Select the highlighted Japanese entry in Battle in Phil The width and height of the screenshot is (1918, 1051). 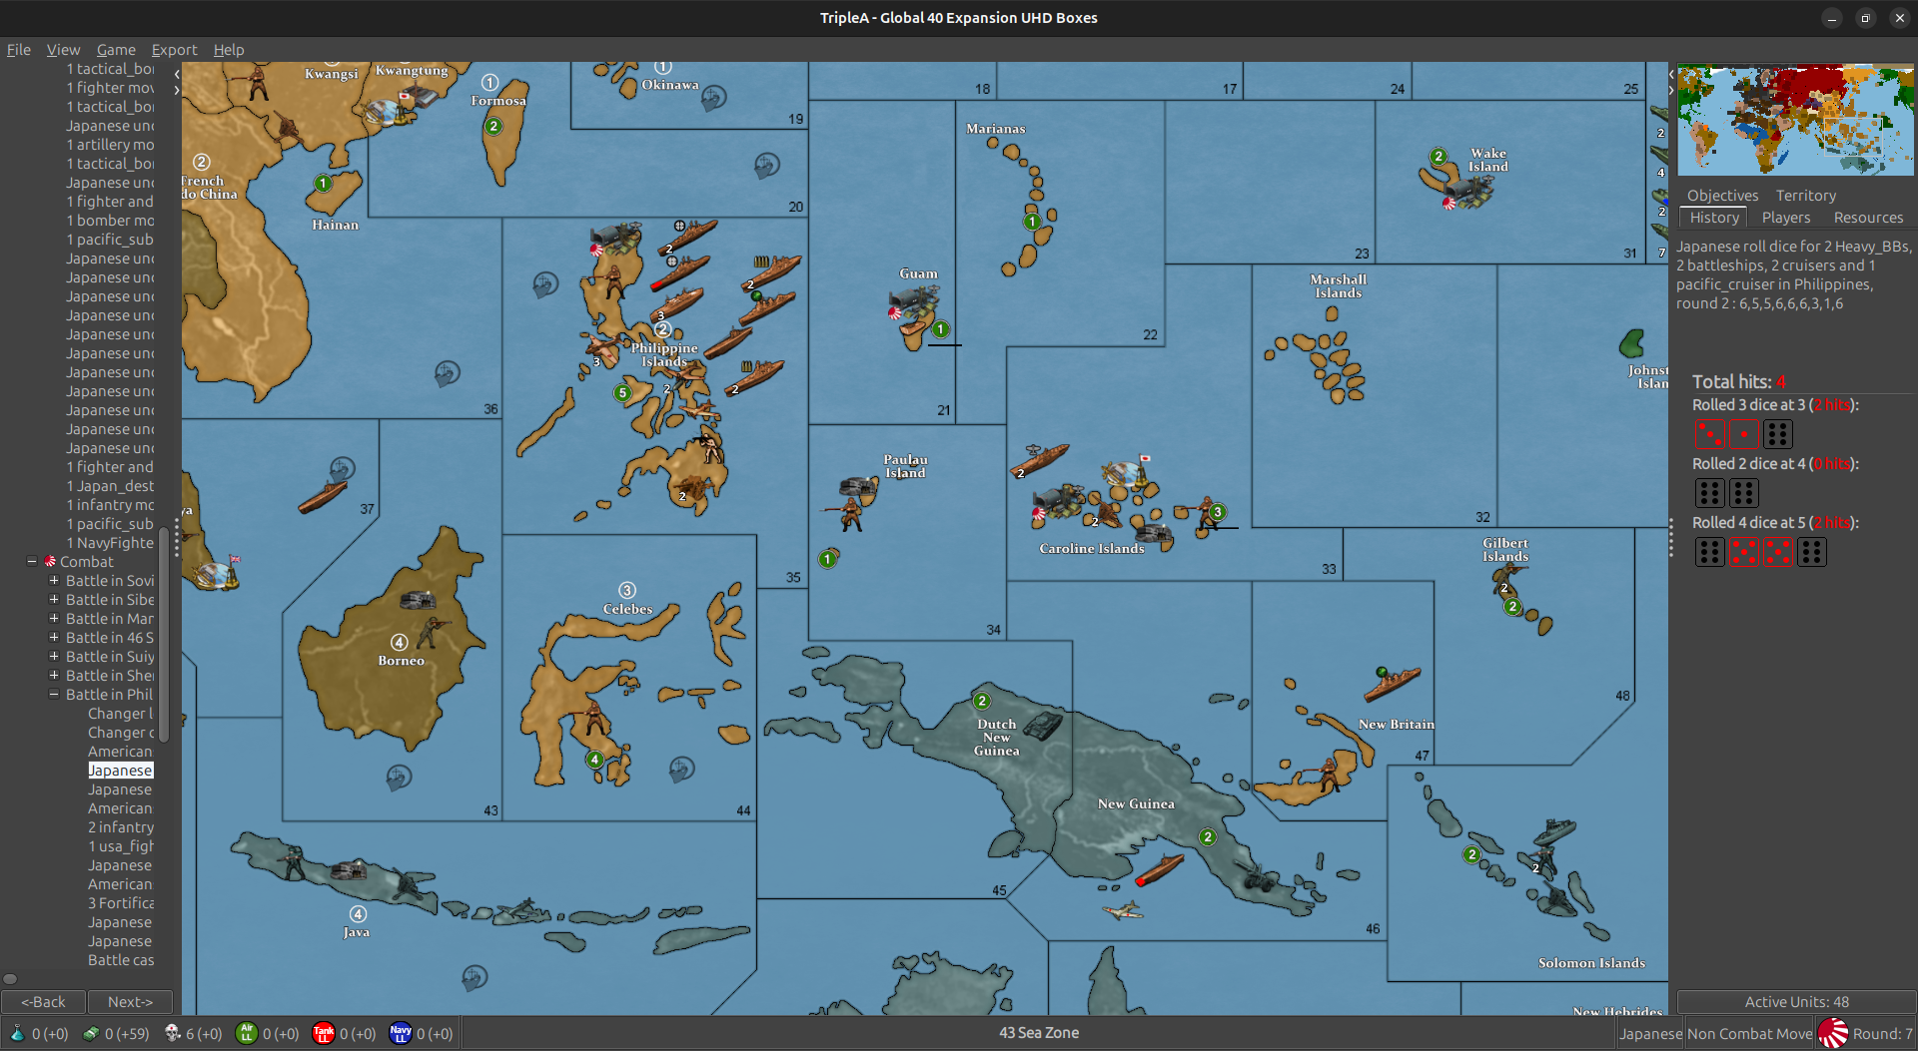click(x=121, y=770)
